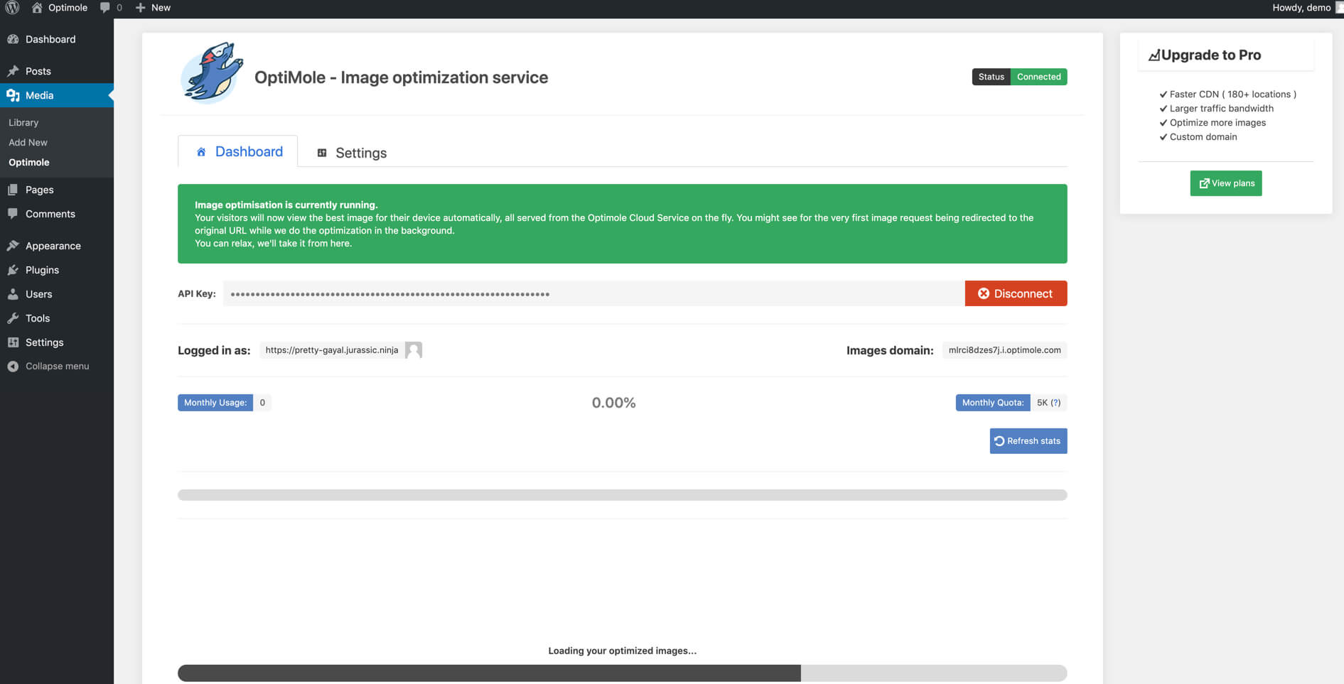Click the X icon in Disconnect button
Viewport: 1344px width, 684px height.
click(x=984, y=293)
